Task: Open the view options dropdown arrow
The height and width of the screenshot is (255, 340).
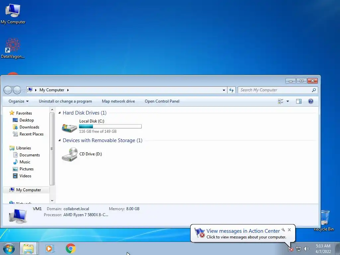Action: (288, 101)
